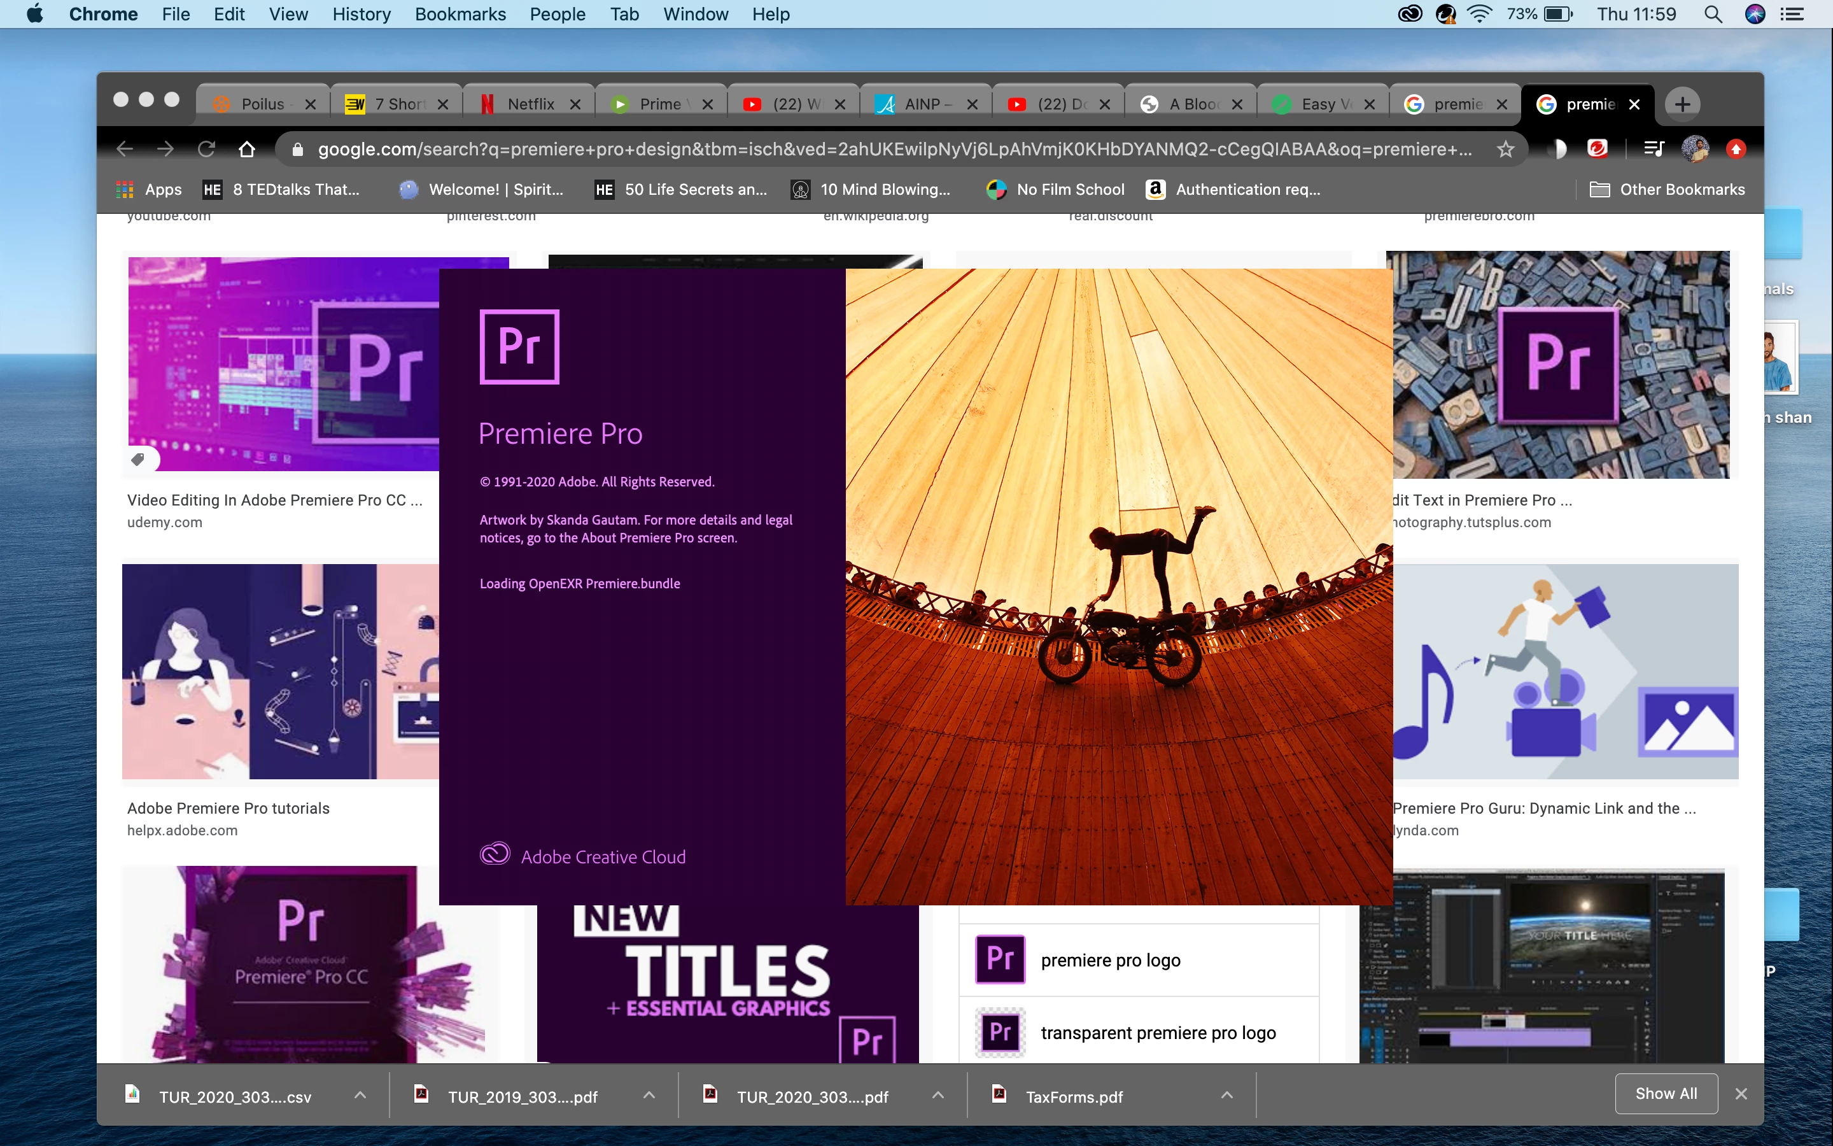
Task: Open the File menu
Action: coord(176,13)
